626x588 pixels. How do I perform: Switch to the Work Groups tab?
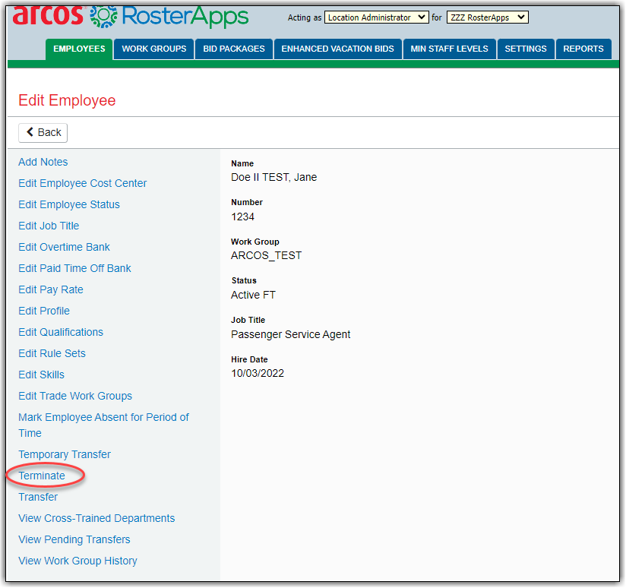pos(154,49)
